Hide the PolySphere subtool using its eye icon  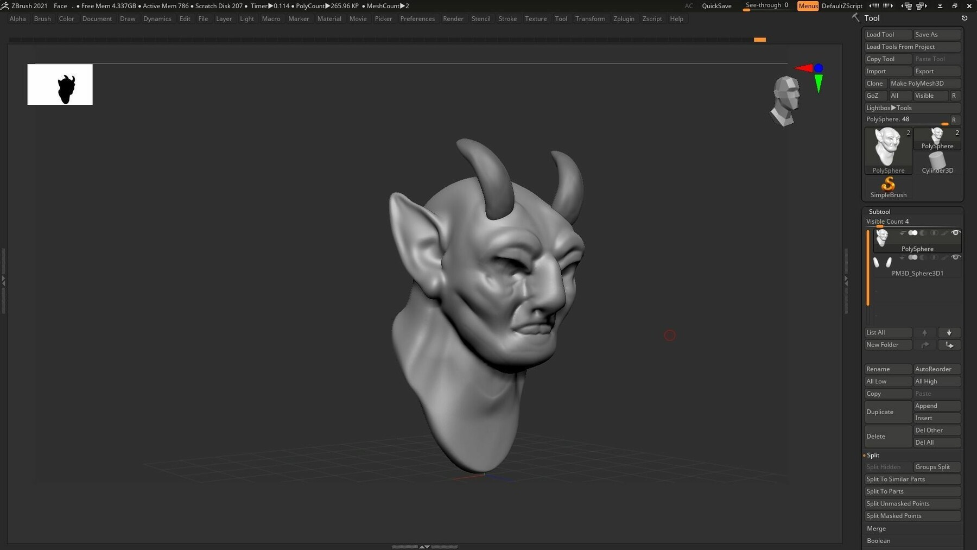(956, 233)
